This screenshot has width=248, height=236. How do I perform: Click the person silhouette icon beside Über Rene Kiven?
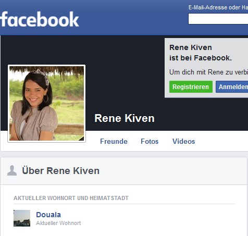[x=12, y=170]
